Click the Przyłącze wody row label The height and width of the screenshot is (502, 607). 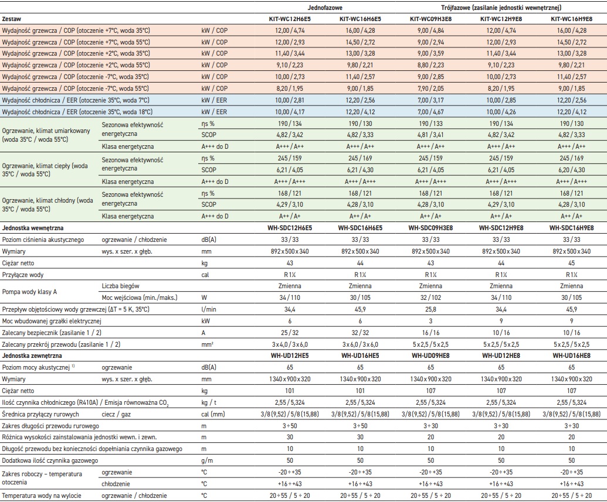23,275
